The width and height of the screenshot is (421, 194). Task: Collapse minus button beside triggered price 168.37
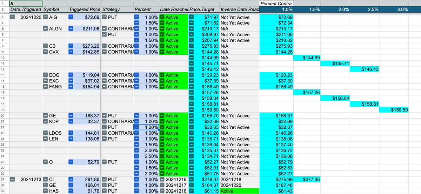71,115
